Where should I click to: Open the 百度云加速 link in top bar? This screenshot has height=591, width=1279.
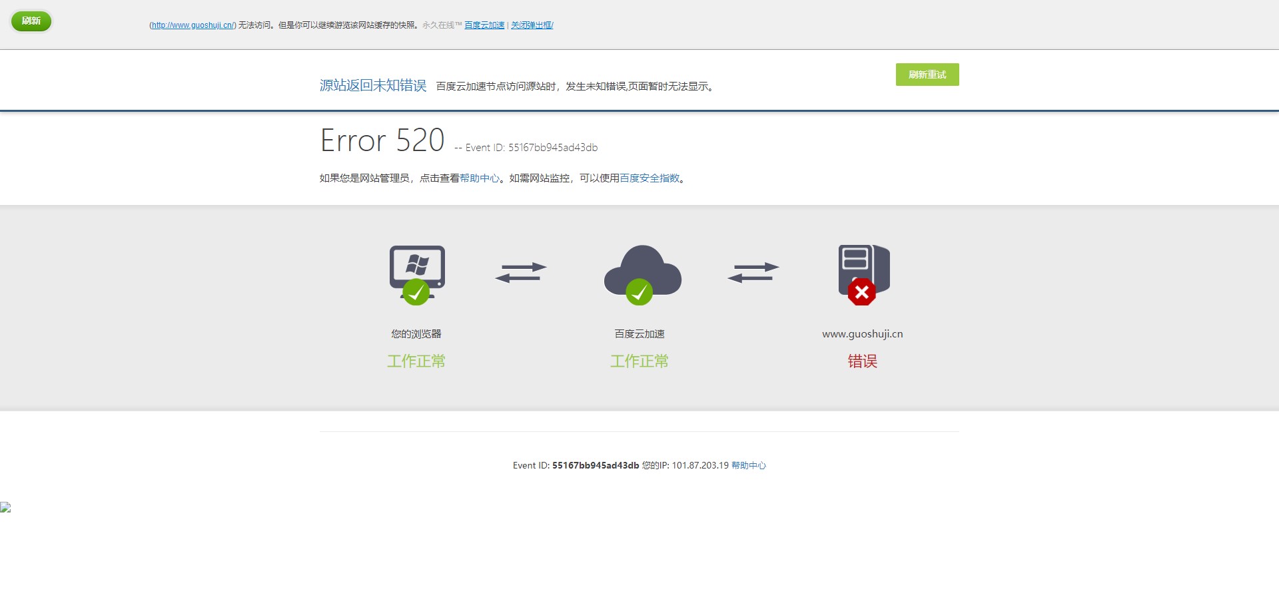(484, 25)
